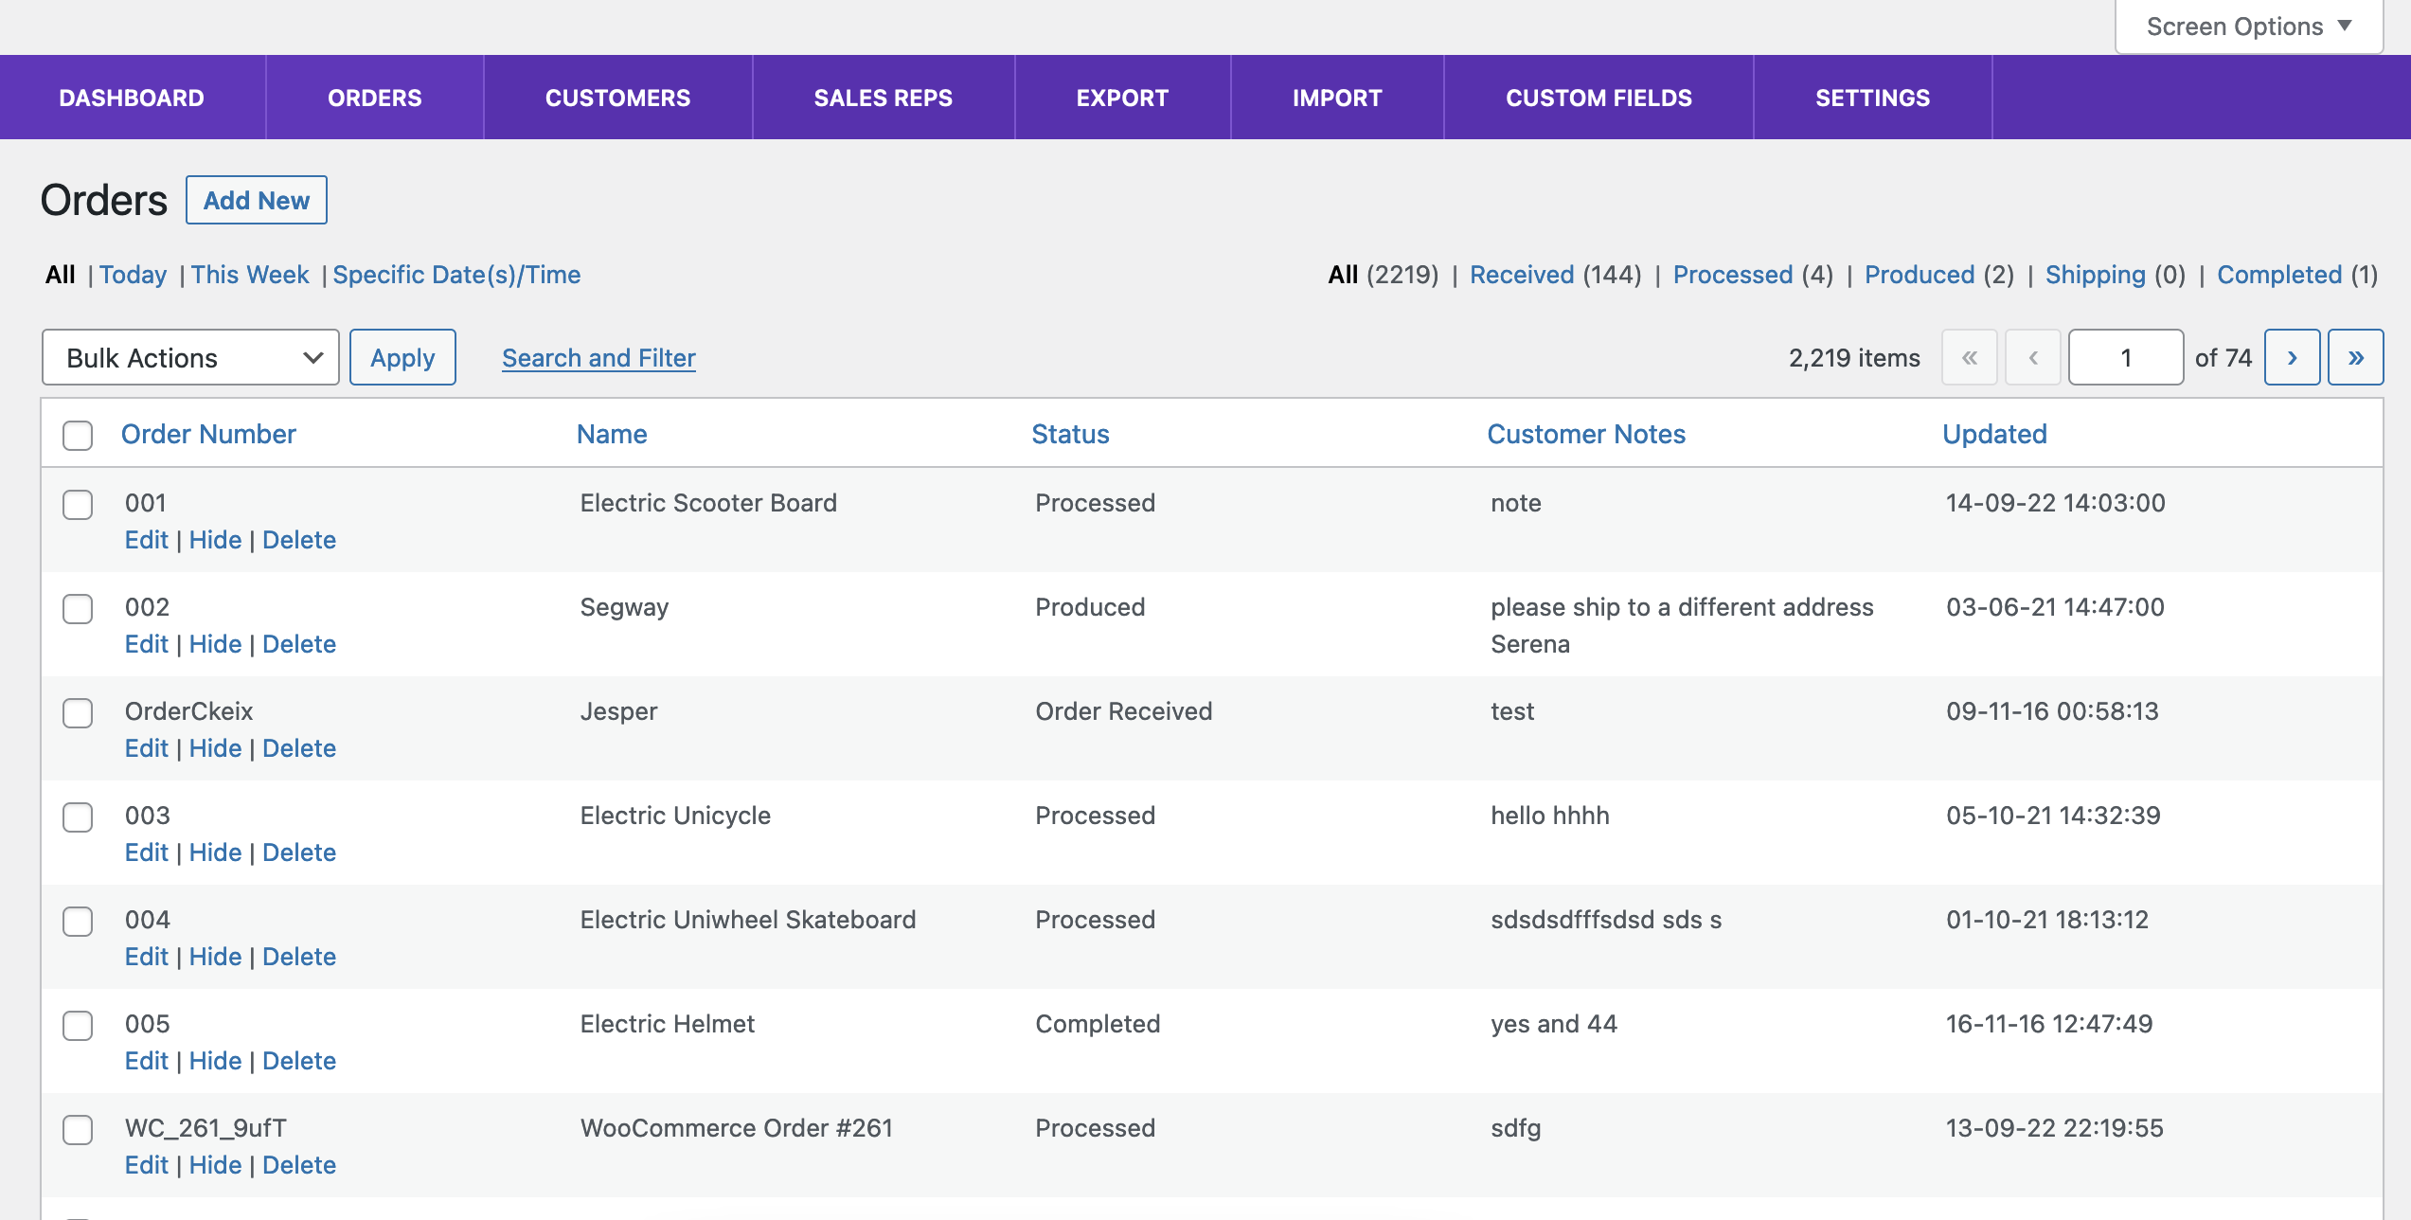Click the current page number field
Screen dimensions: 2411x1220
point(2125,357)
